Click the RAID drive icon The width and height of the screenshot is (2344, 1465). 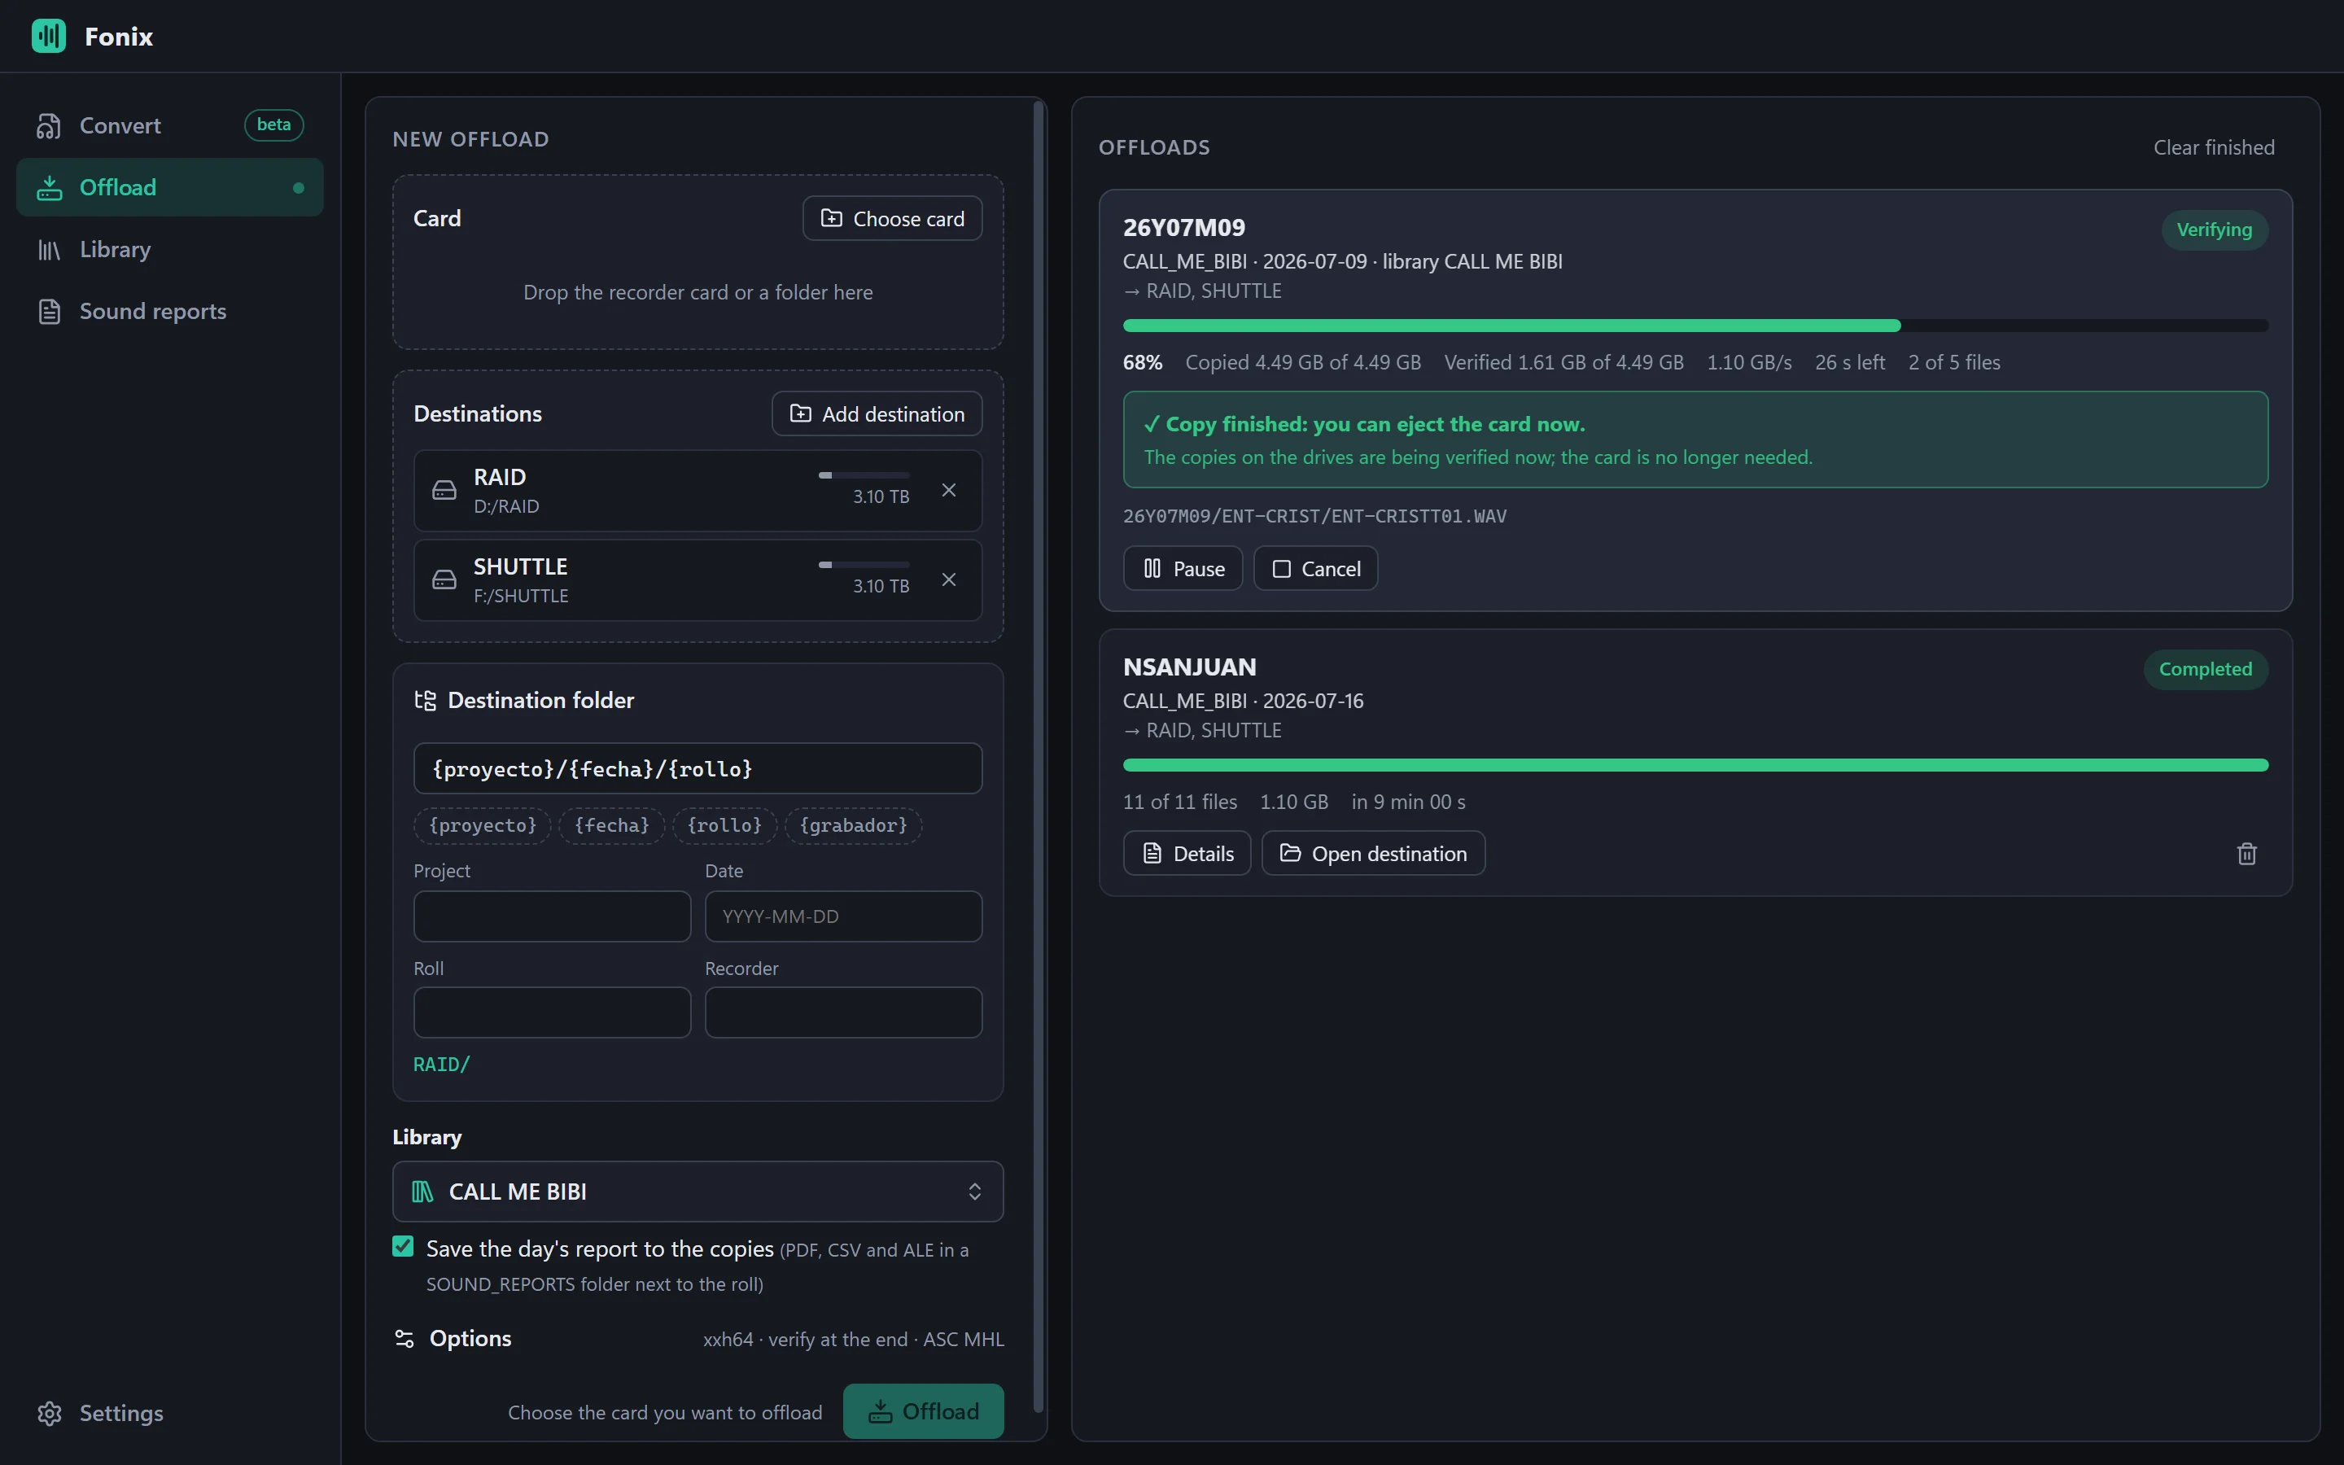[444, 490]
